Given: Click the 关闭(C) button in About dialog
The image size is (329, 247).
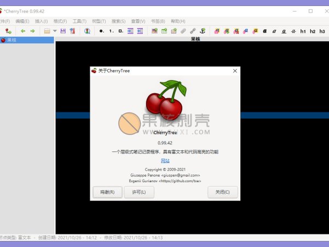Looking at the screenshot, I should [223, 192].
